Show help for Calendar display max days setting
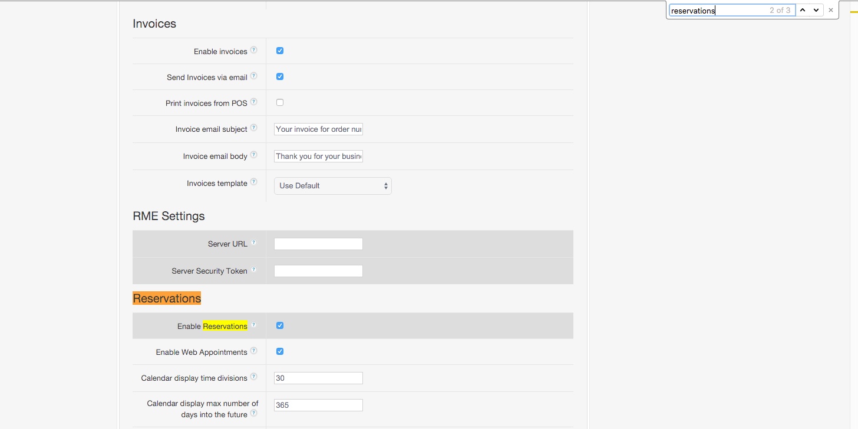The height and width of the screenshot is (429, 858). (x=253, y=413)
